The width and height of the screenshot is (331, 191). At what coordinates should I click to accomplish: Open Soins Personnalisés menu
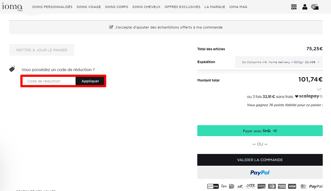pos(52,7)
